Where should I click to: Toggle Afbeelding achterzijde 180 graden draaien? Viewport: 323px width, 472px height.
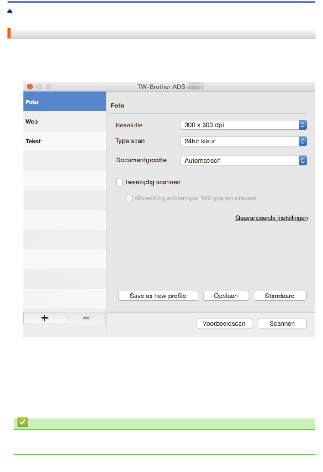[x=129, y=198]
